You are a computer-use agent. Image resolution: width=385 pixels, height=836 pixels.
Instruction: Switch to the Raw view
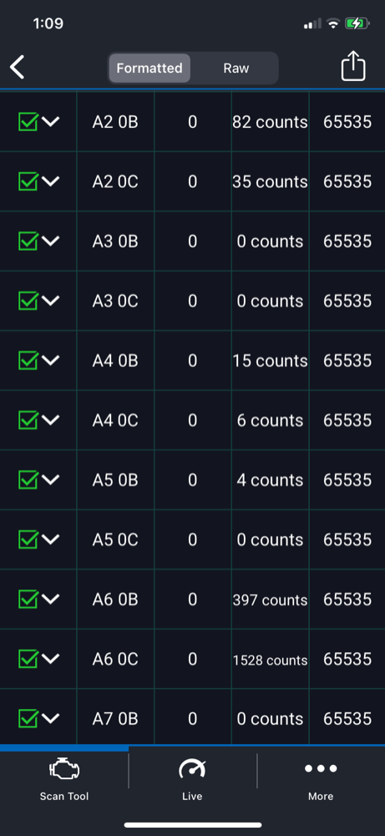(x=236, y=69)
